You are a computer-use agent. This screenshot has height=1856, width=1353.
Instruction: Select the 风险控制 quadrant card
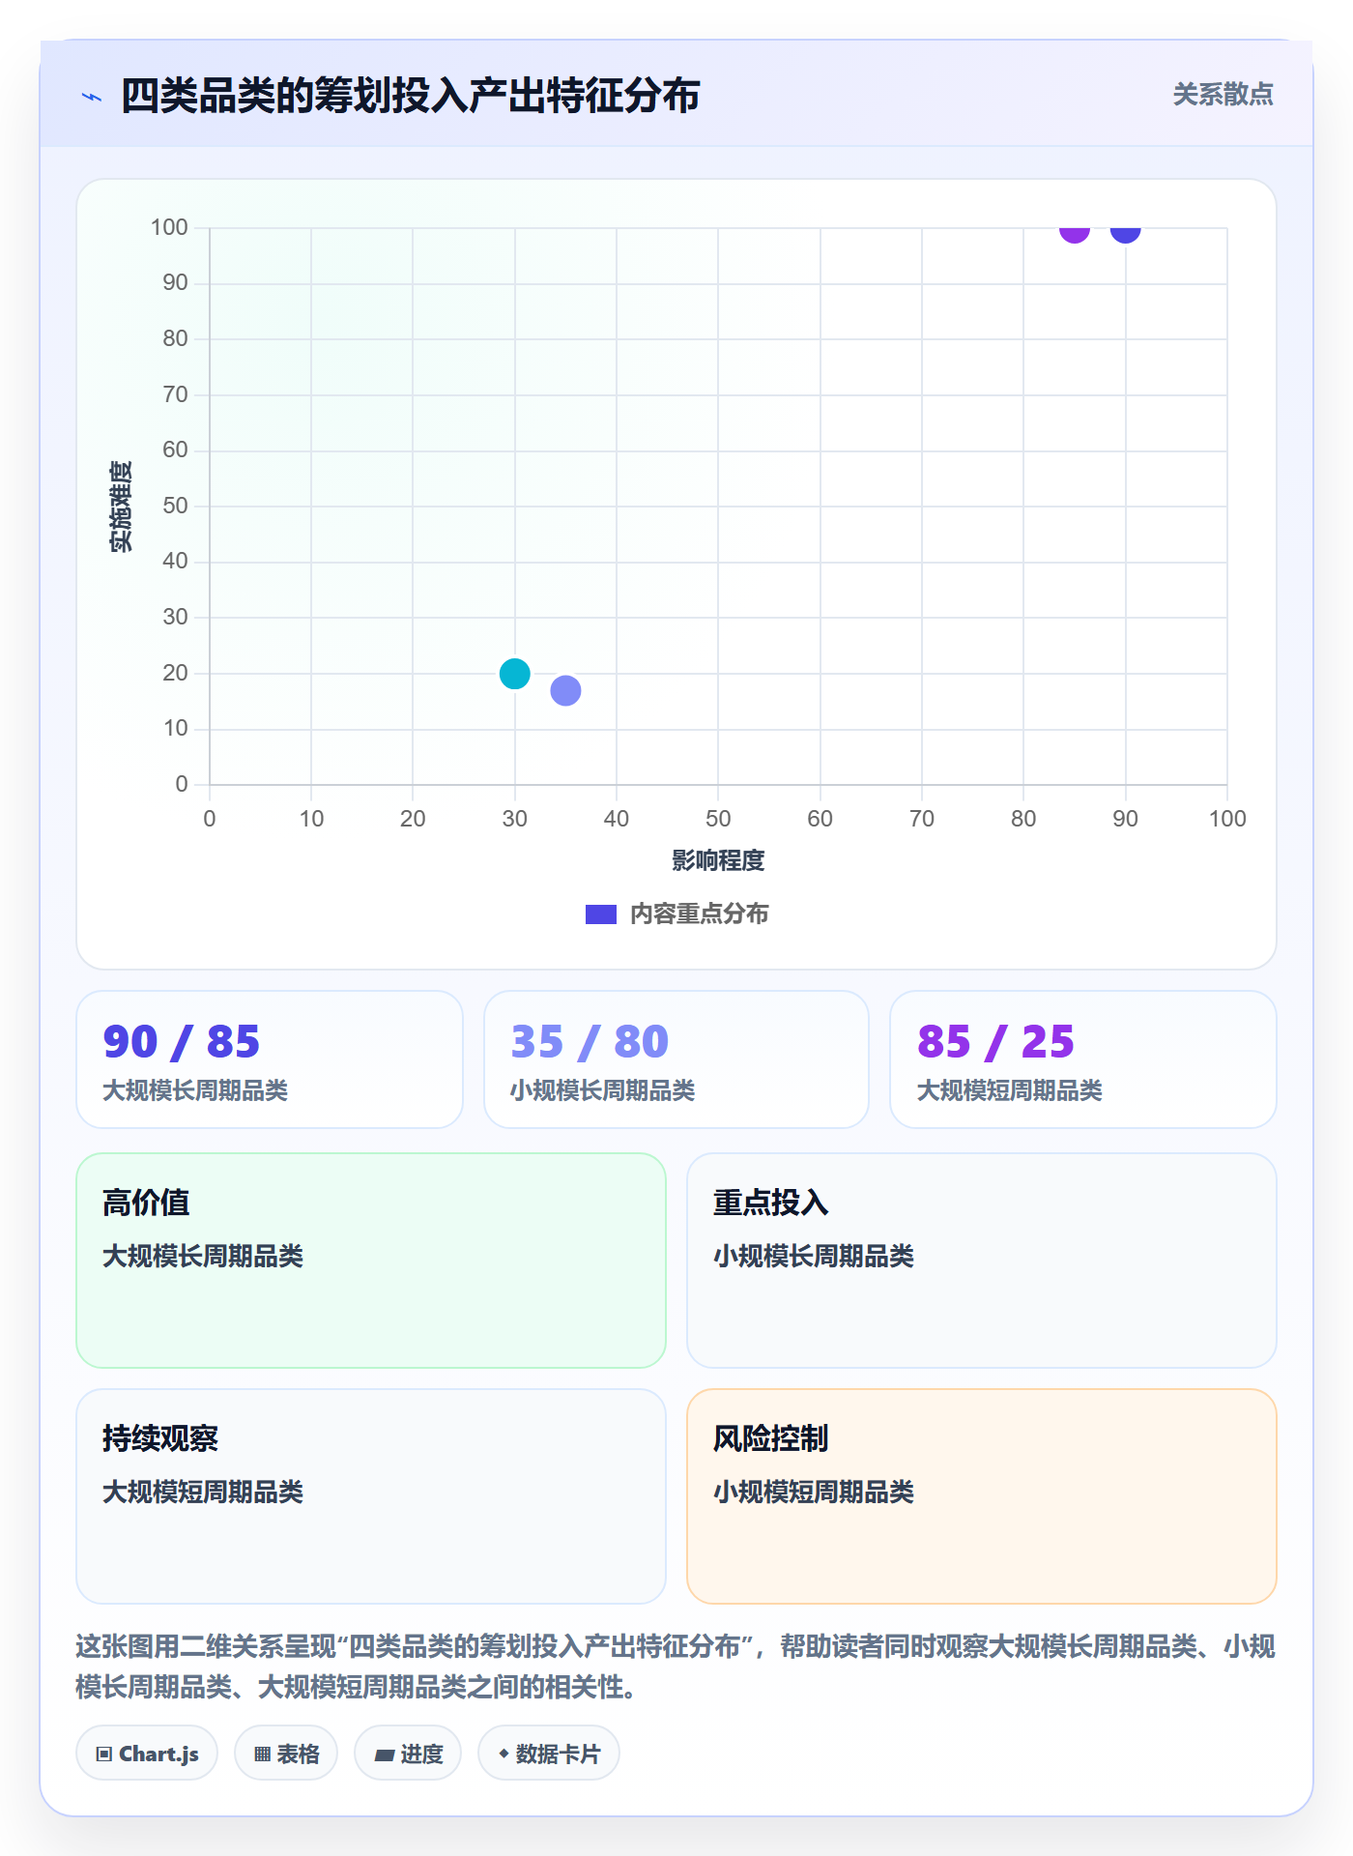(x=982, y=1496)
